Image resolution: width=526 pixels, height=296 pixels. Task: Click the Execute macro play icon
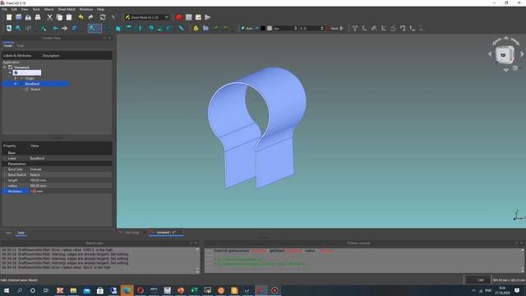[208, 17]
